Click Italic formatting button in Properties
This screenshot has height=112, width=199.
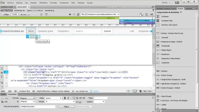(68, 98)
